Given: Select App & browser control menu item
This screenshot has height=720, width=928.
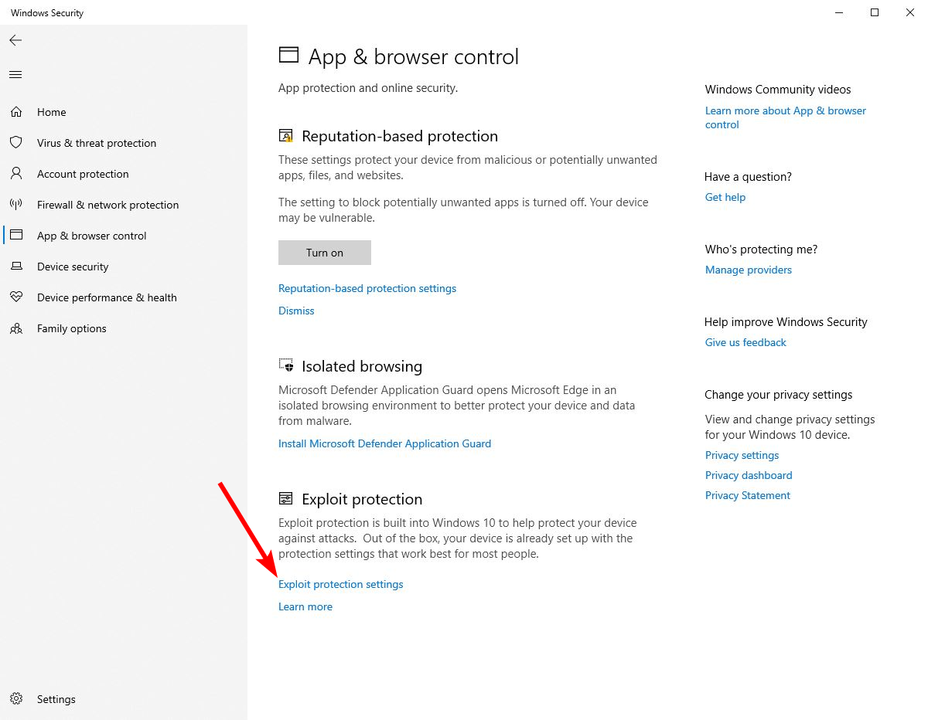Looking at the screenshot, I should click(91, 236).
